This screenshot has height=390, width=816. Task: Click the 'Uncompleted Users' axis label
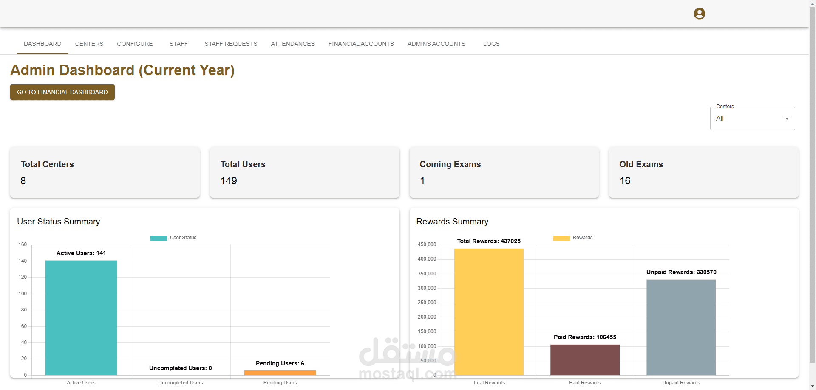coord(181,383)
